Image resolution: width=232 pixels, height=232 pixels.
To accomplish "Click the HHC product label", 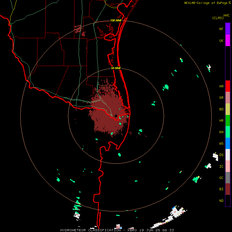I will [x=227, y=15].
